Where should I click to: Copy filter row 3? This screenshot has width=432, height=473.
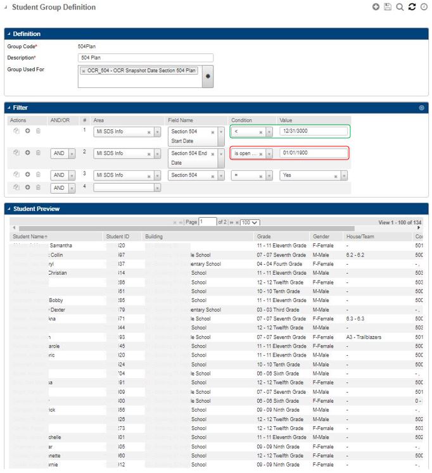click(16, 175)
